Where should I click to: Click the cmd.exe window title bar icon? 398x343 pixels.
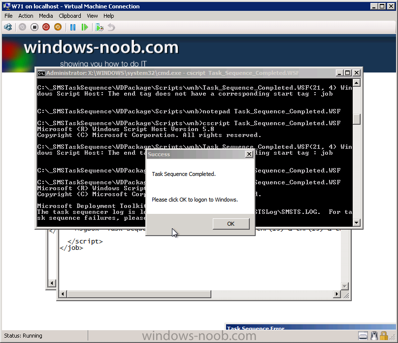click(41, 73)
